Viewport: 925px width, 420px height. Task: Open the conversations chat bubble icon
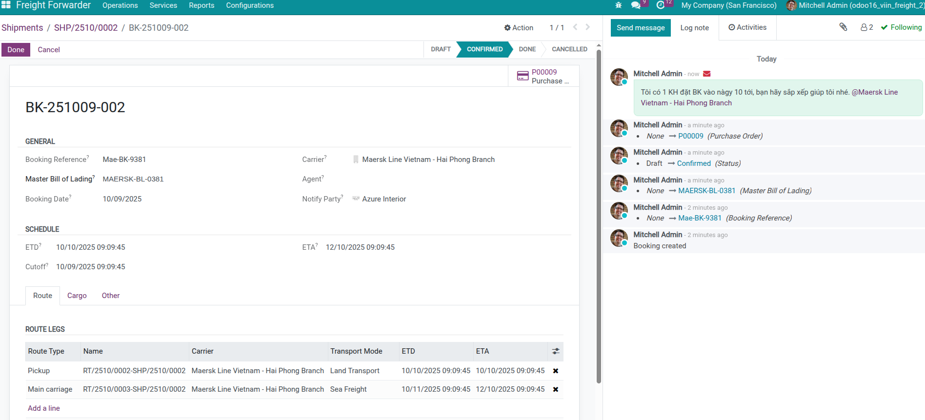[635, 5]
